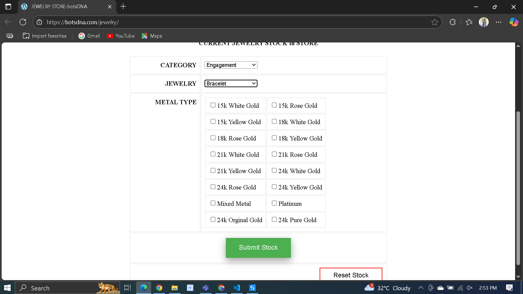Click the Reset Stock button
This screenshot has height=294, width=523.
(351, 275)
